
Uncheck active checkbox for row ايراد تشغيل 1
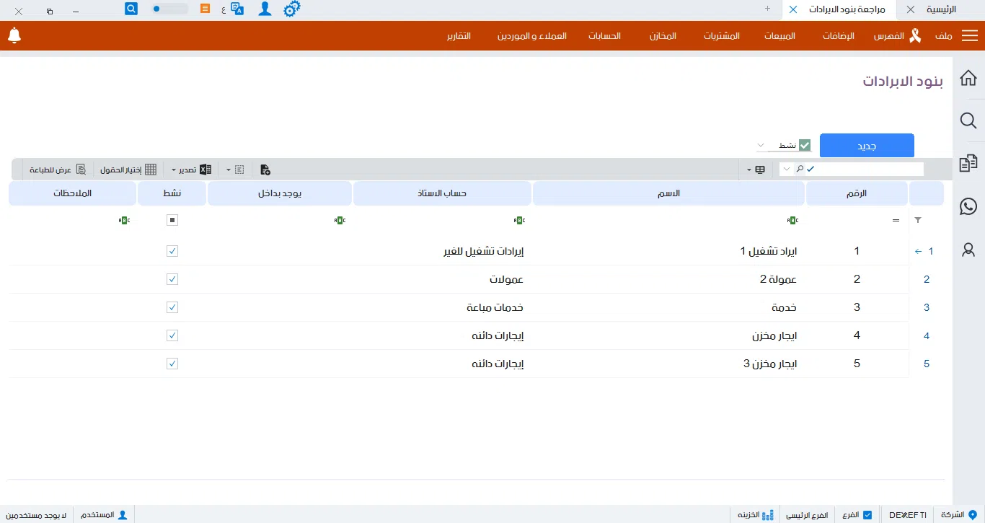[172, 251]
